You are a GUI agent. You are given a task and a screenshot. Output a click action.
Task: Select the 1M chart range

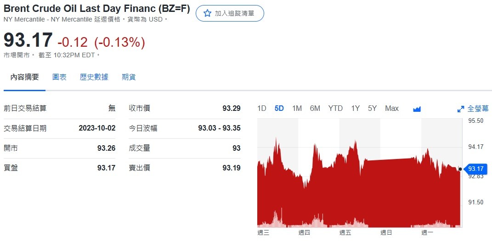(297, 109)
